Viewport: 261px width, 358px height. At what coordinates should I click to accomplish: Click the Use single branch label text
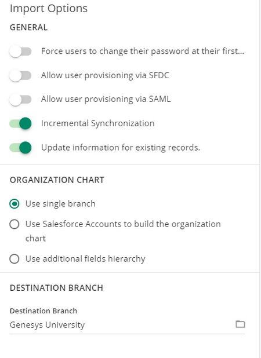point(60,204)
